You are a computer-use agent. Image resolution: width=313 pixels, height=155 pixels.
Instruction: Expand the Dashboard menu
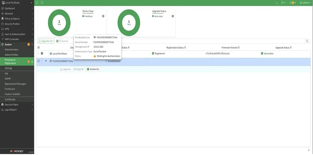(x=17, y=8)
